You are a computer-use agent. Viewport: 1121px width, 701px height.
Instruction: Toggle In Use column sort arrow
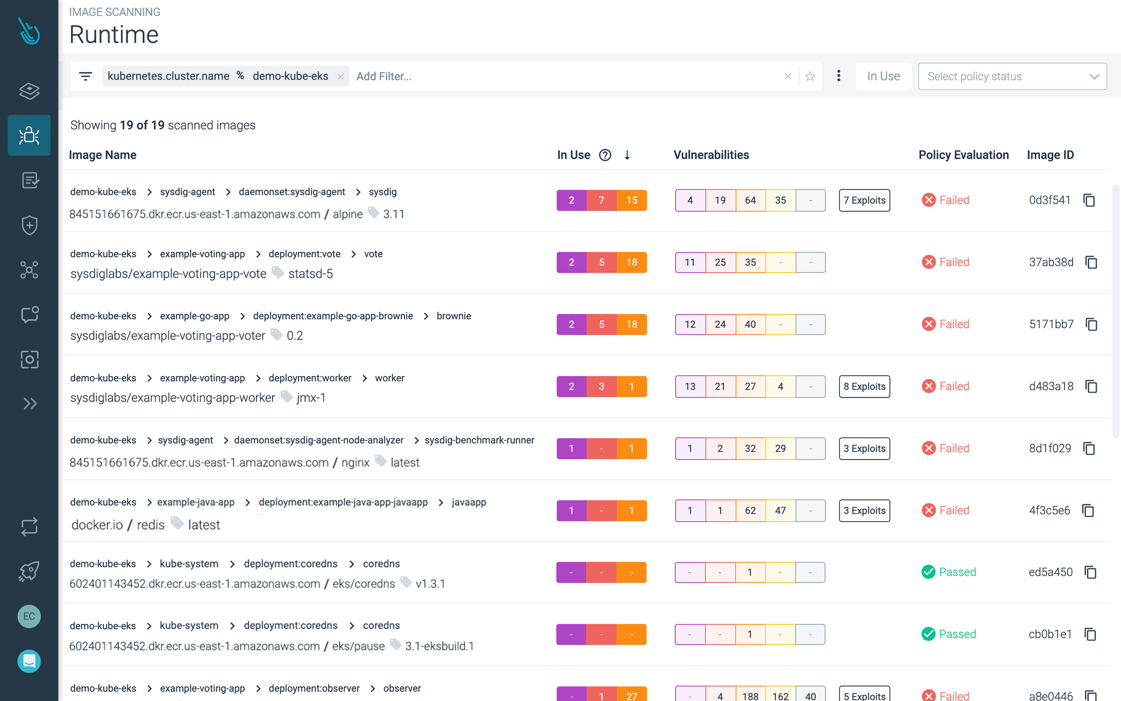point(627,155)
